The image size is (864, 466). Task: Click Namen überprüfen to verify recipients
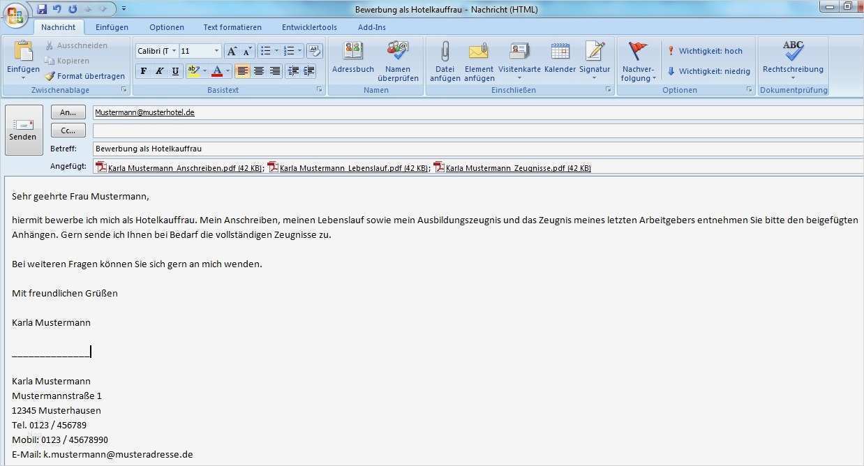pyautogui.click(x=397, y=59)
